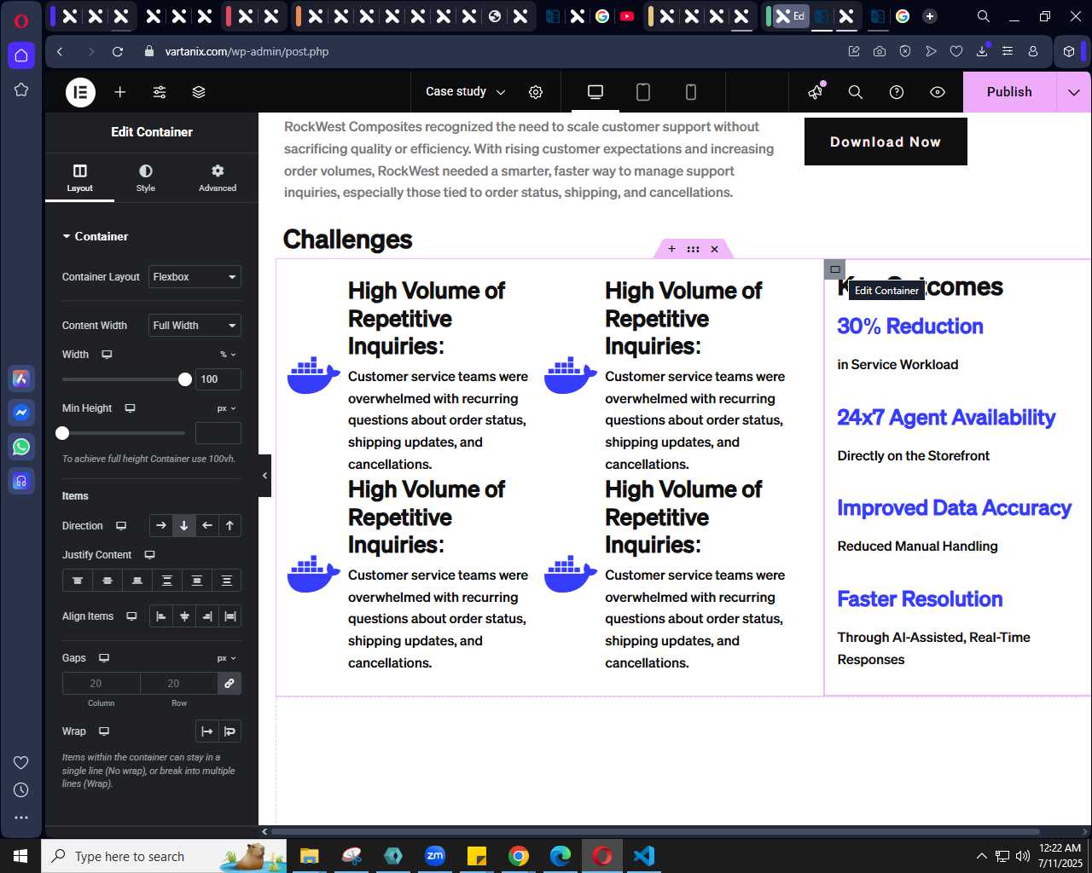Viewport: 1092px width, 873px height.
Task: Click the Row gap input field
Action: tap(179, 684)
